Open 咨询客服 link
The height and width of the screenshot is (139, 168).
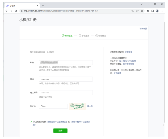pyautogui.click(x=143, y=29)
